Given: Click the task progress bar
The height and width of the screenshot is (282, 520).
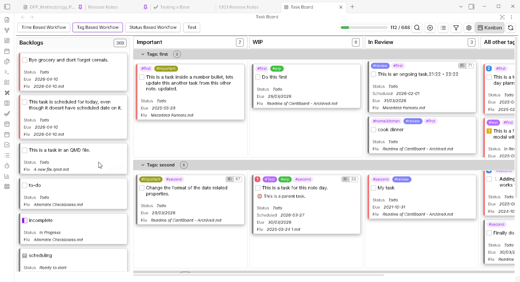Looking at the screenshot, I should click(x=364, y=28).
